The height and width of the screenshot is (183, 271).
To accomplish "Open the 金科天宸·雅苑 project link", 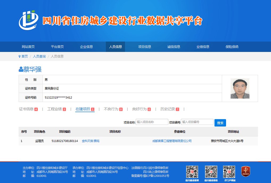I will 91,141.
